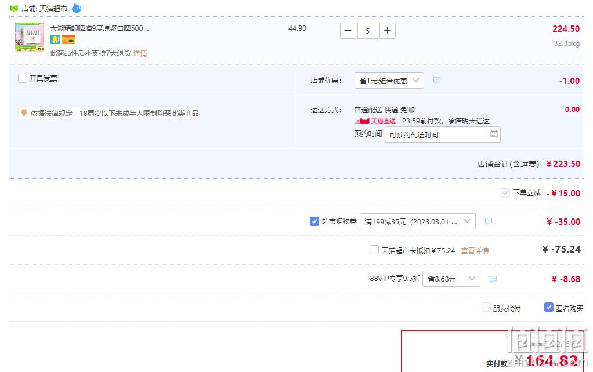Click the unit price 44.90
The width and height of the screenshot is (593, 372).
tap(297, 28)
